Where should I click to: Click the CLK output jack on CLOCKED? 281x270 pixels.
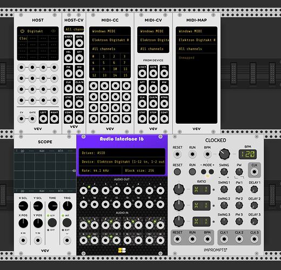click(x=254, y=172)
